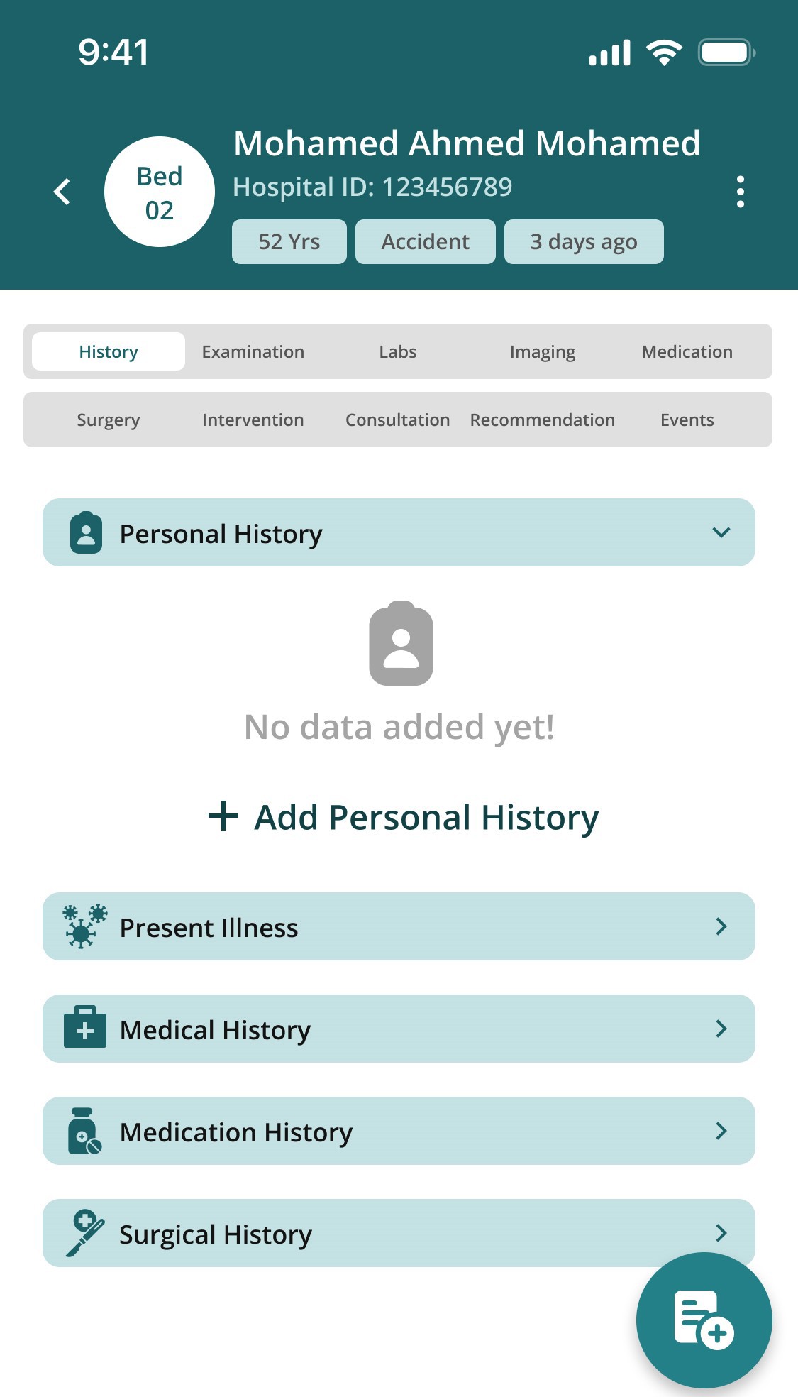
Task: Click Add Personal History
Action: tap(400, 816)
